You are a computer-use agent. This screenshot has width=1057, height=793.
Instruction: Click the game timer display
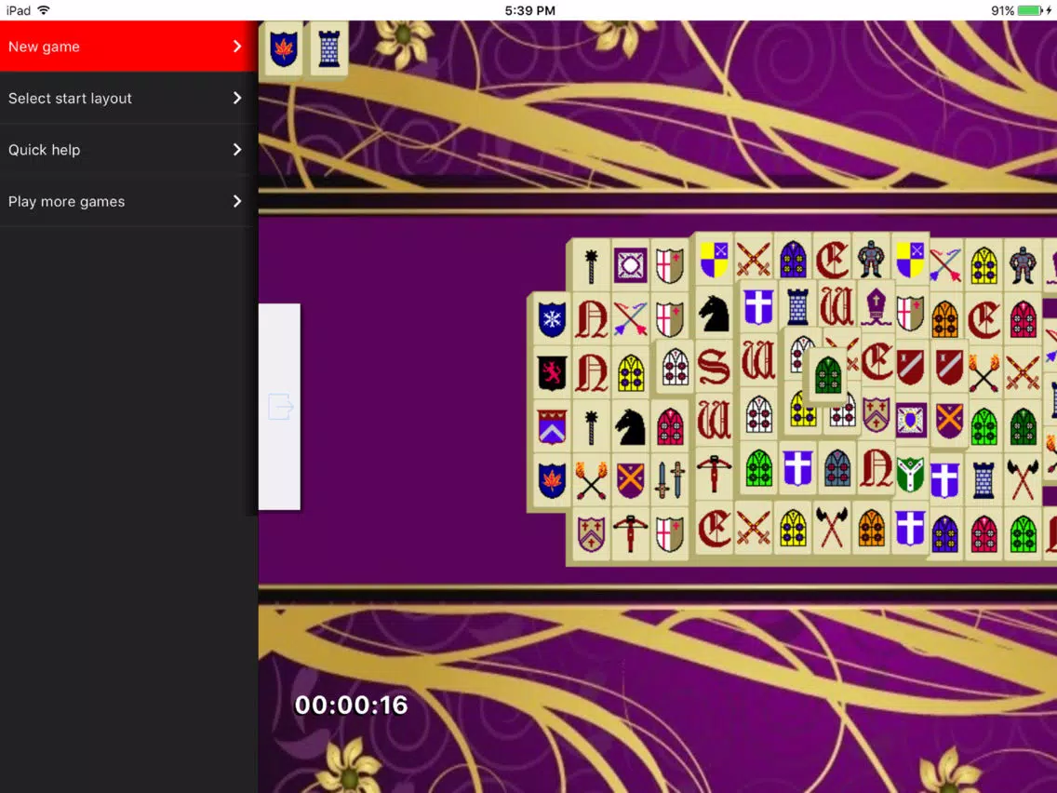point(351,706)
